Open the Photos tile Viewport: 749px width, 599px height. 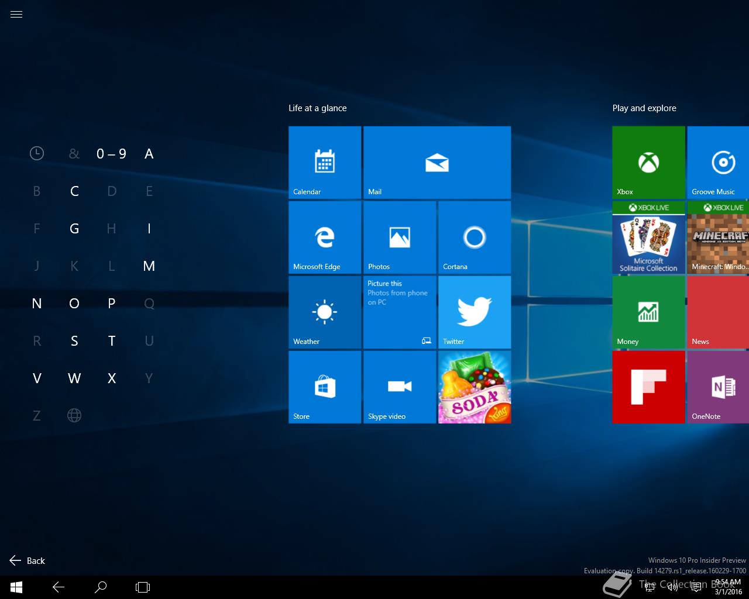(x=400, y=237)
